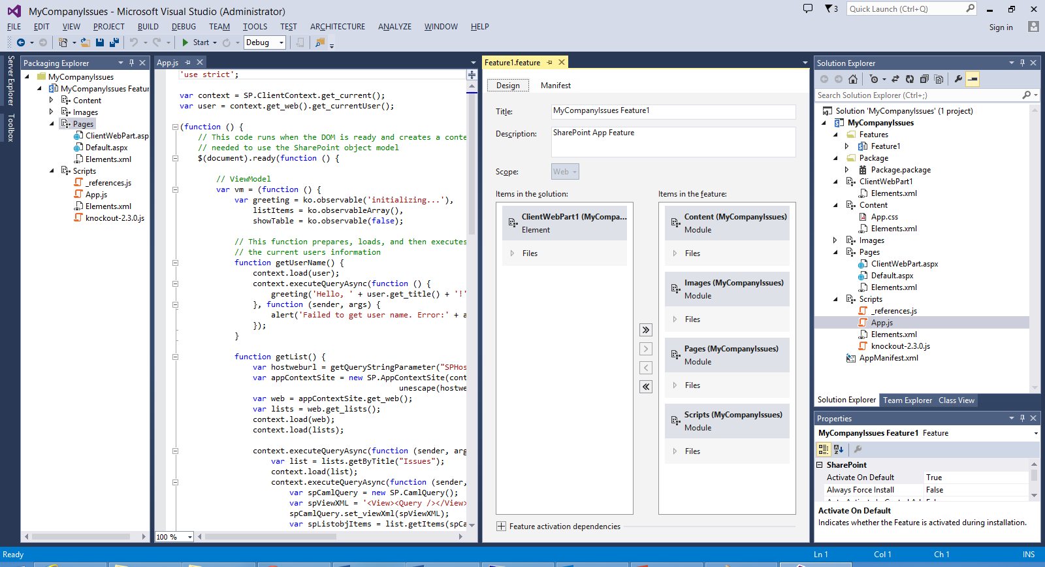
Task: Close the Feature1.feature tab
Action: pos(562,62)
